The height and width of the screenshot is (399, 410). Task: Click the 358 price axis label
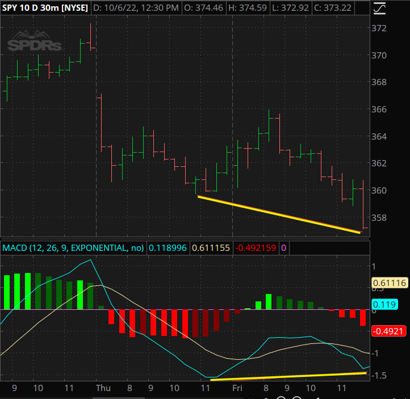[379, 217]
